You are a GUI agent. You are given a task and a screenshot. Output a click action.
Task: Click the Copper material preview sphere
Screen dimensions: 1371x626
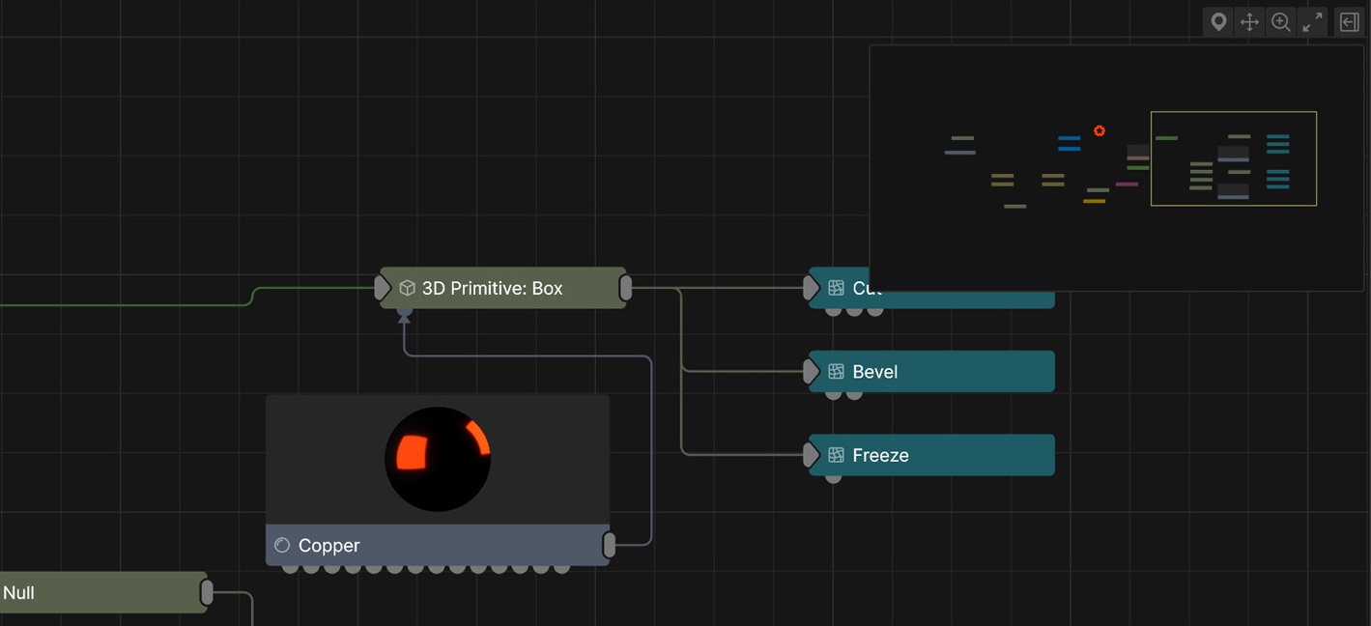(438, 459)
